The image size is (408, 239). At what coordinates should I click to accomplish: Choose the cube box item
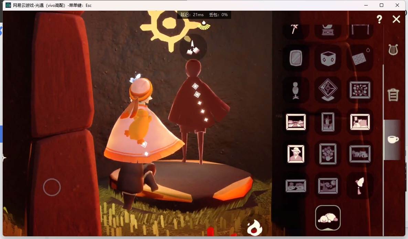point(328,58)
